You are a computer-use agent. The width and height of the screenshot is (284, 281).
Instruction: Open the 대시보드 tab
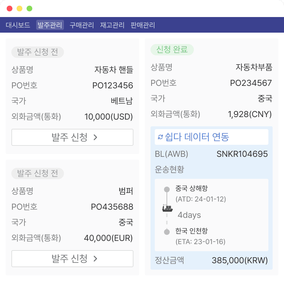(x=18, y=25)
